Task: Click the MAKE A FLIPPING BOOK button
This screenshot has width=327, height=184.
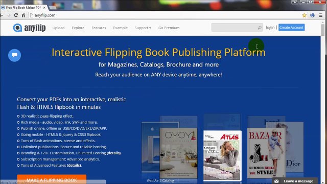Action: (52, 179)
